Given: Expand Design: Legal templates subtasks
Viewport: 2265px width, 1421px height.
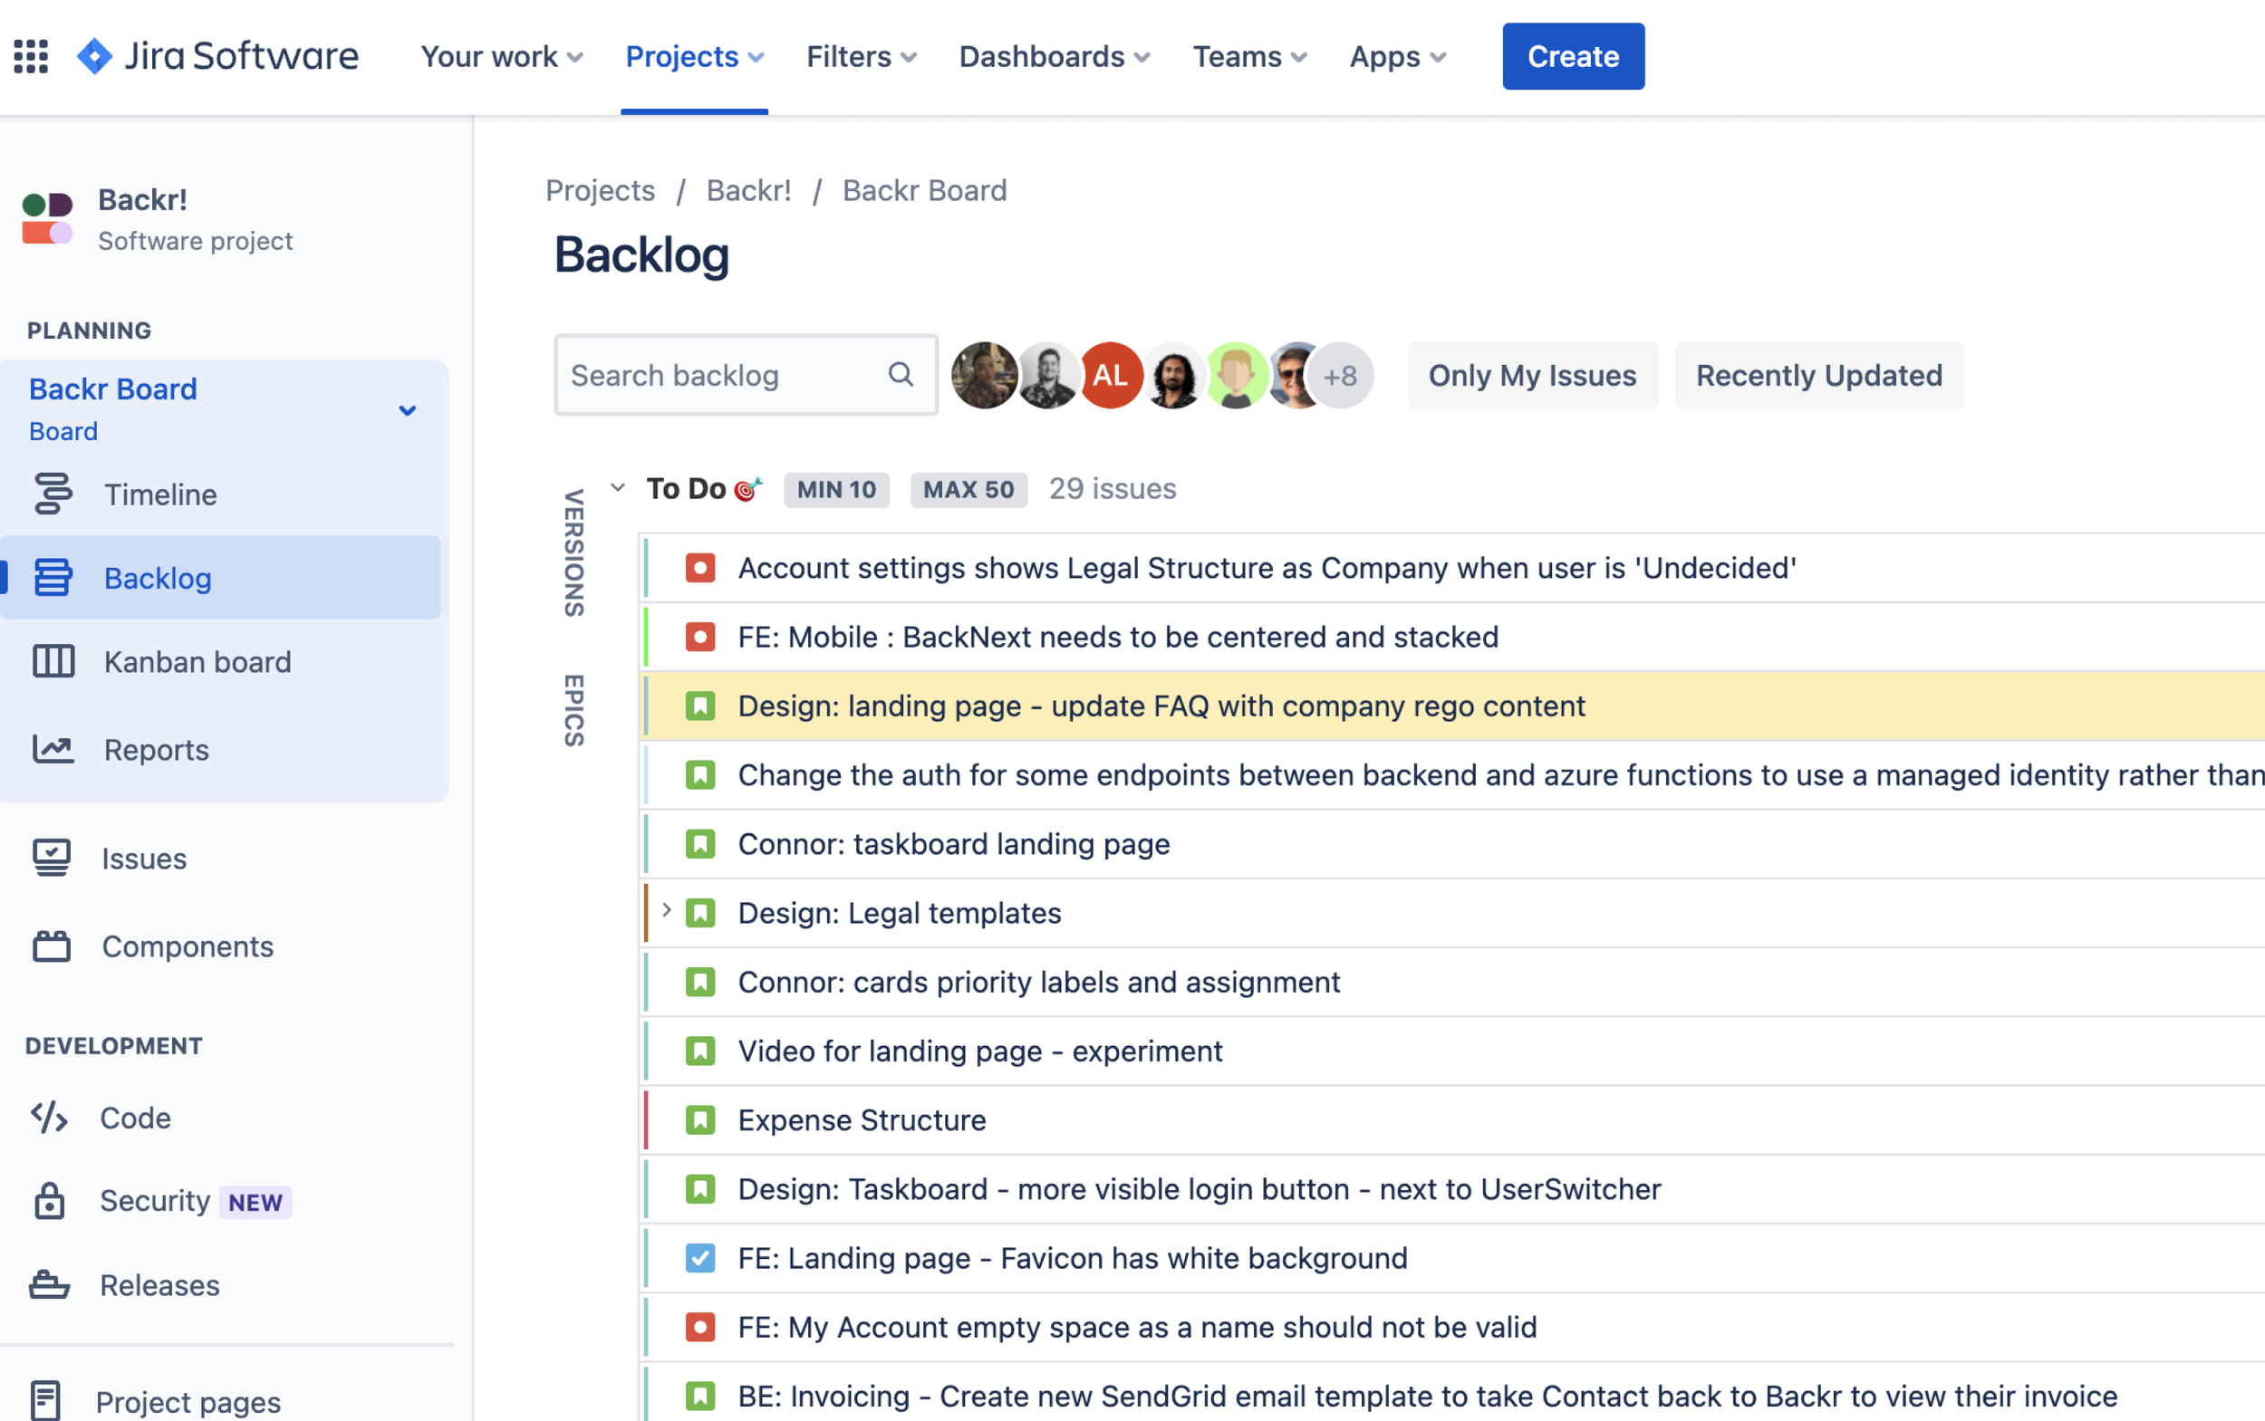Looking at the screenshot, I should [x=666, y=911].
